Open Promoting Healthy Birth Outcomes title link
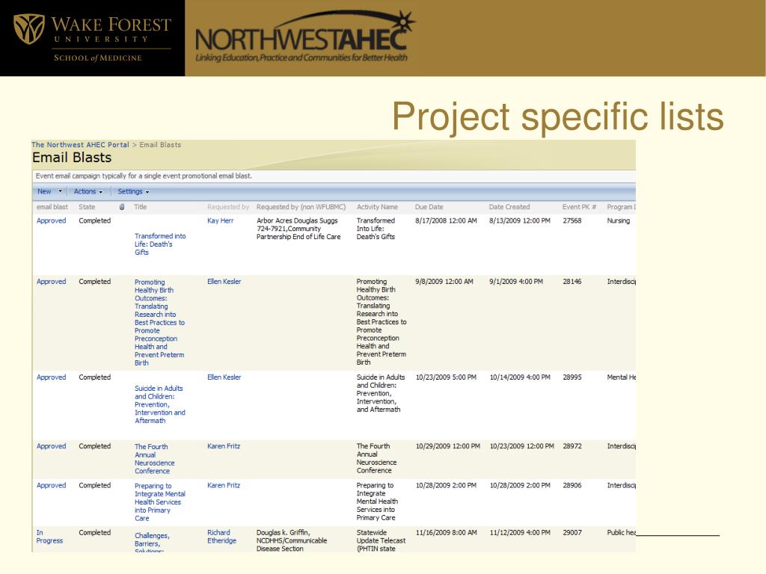This screenshot has width=766, height=574. [160, 322]
